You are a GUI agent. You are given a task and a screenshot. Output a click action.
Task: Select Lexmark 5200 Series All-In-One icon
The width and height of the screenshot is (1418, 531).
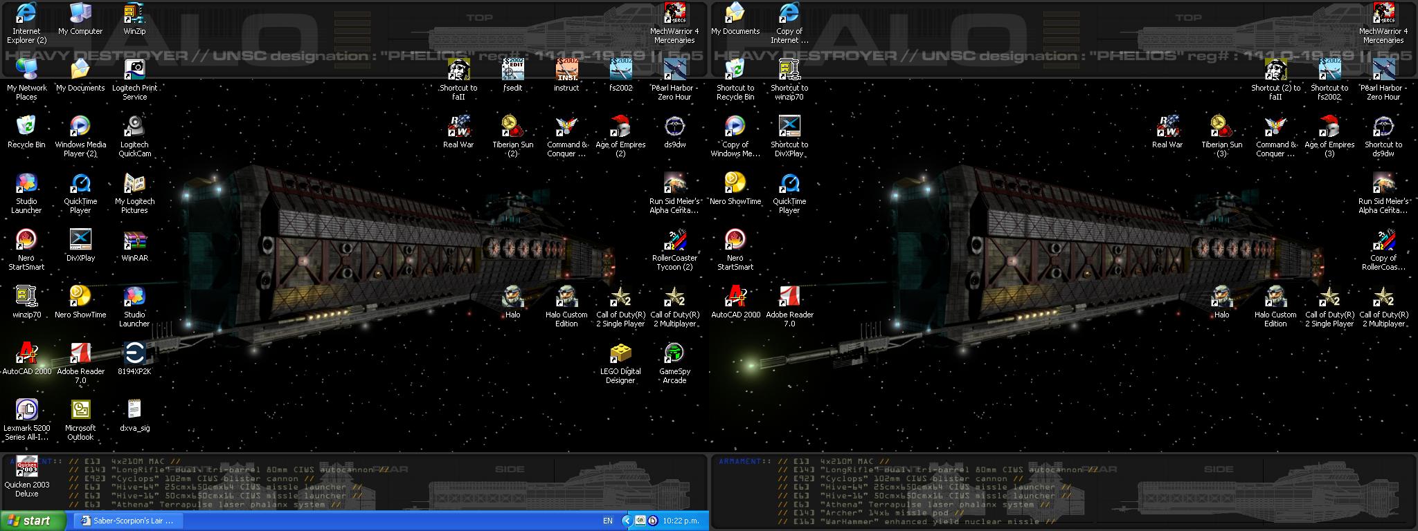click(26, 420)
